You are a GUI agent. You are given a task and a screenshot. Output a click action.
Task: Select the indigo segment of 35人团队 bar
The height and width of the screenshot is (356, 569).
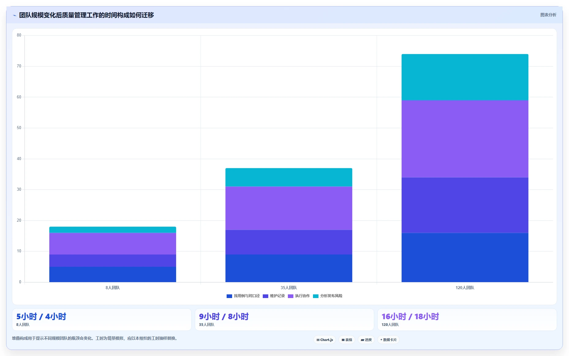pyautogui.click(x=289, y=242)
